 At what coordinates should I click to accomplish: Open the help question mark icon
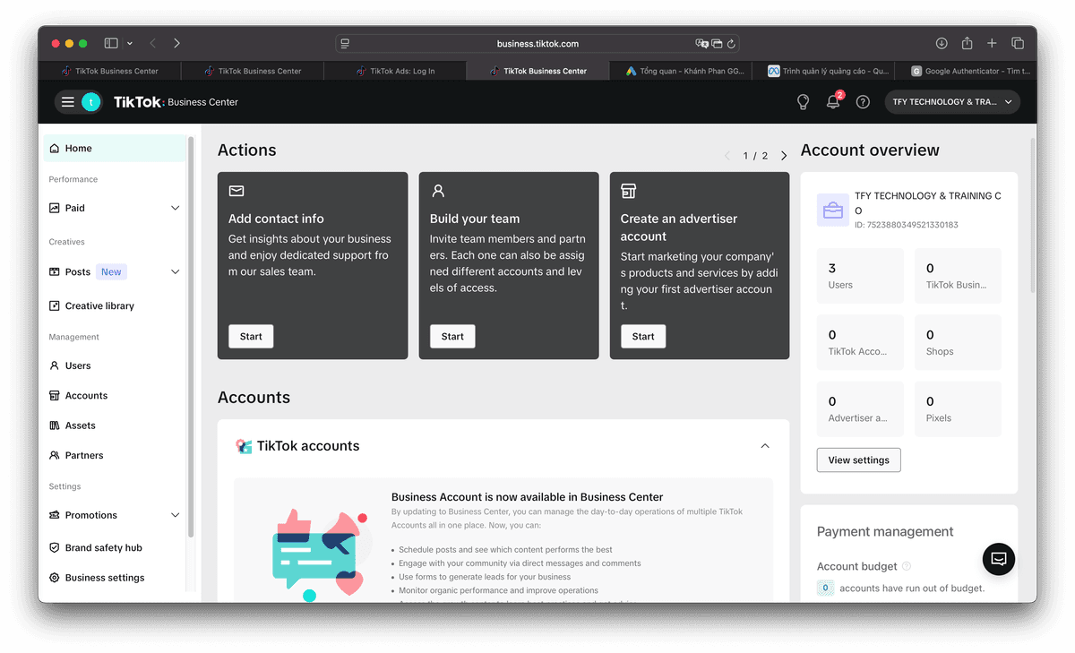click(x=863, y=102)
